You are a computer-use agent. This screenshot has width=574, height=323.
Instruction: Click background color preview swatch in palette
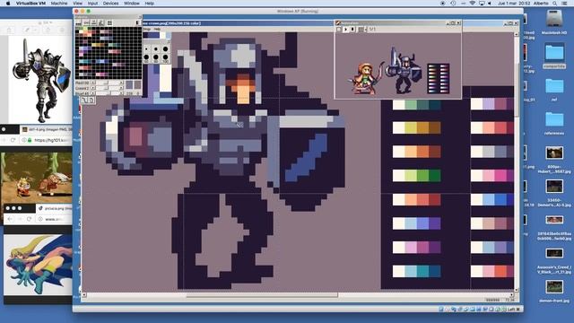click(x=137, y=85)
